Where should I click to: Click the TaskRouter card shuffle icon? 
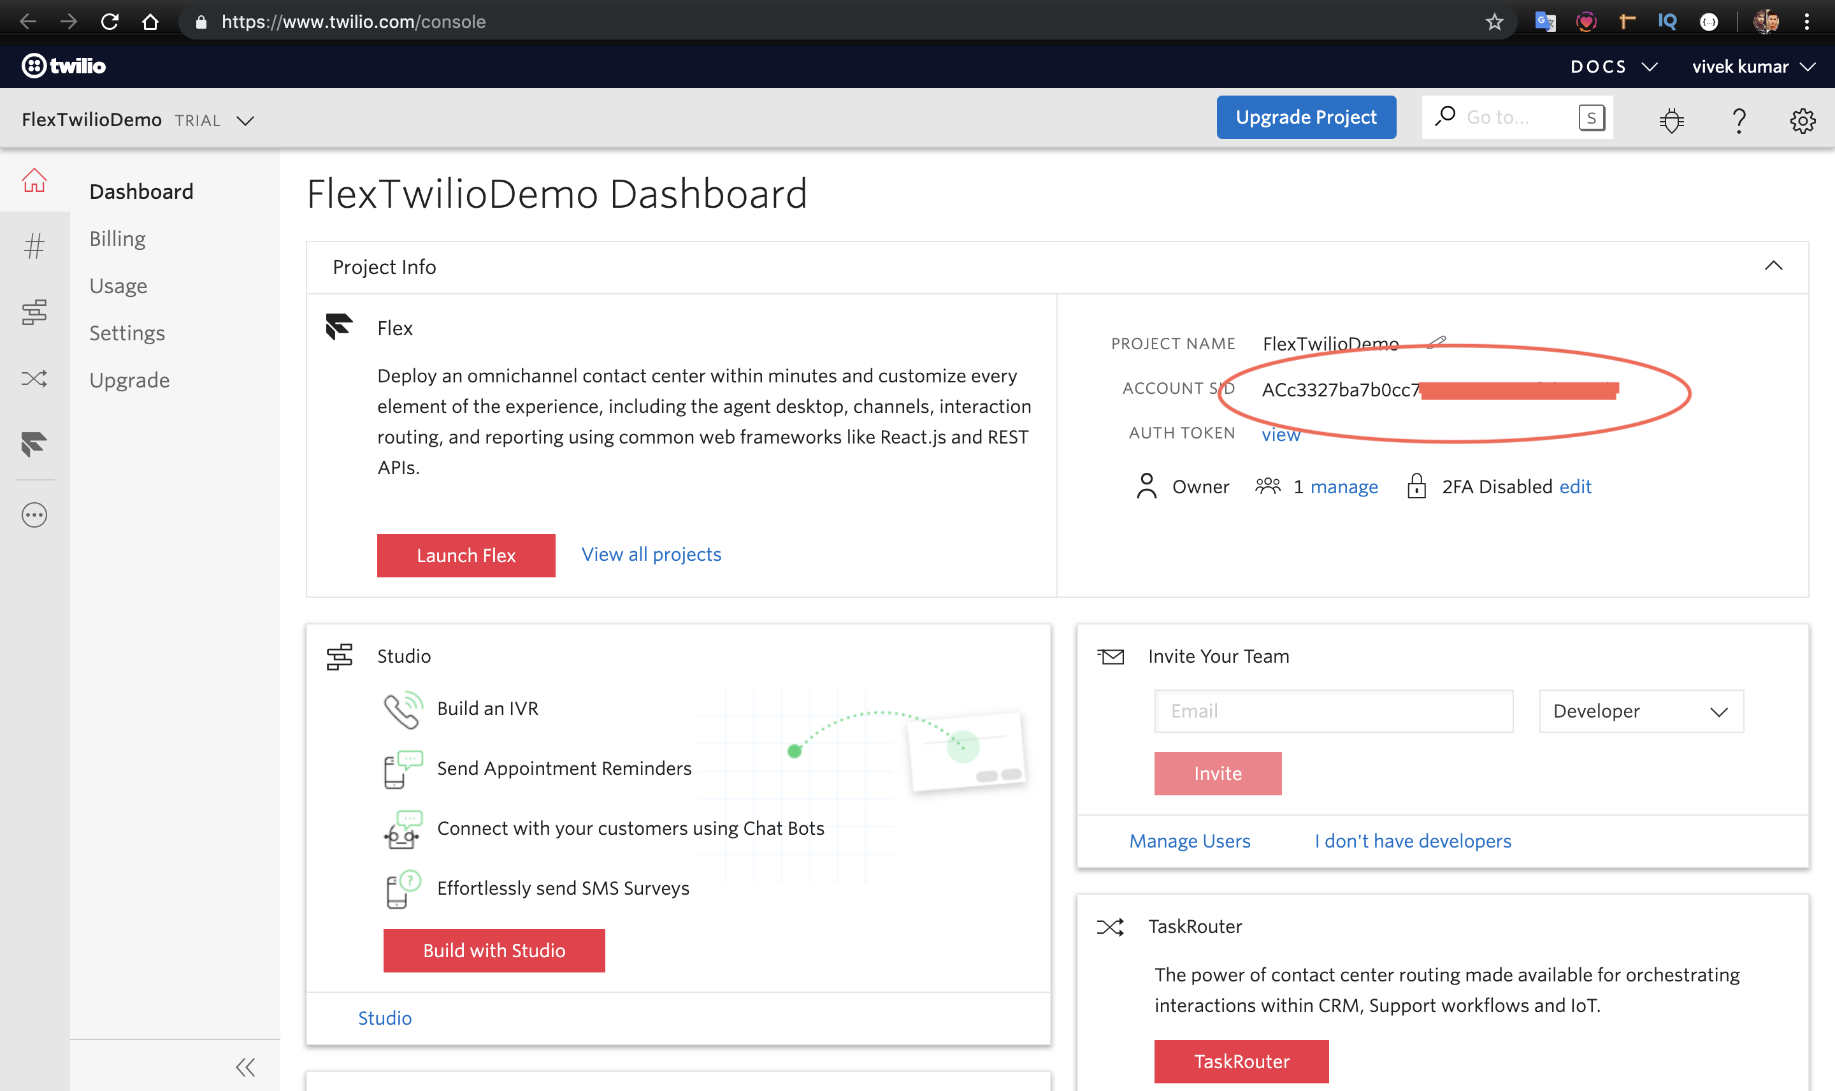[1110, 927]
